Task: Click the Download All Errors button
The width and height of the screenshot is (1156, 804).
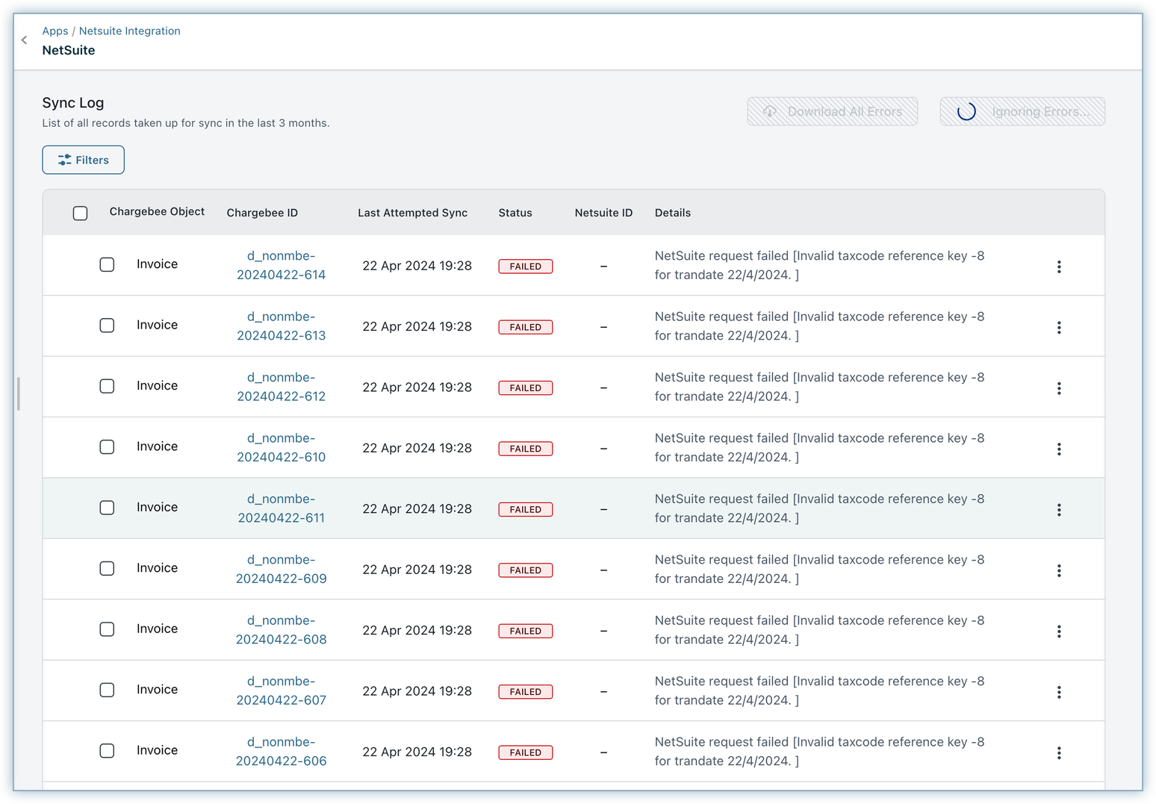Action: (832, 112)
